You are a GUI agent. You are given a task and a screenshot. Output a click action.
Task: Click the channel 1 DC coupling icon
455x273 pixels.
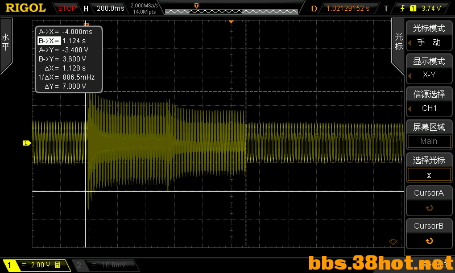click(24, 264)
